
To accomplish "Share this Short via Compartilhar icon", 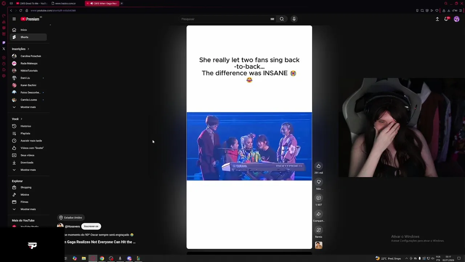I will [x=319, y=214].
